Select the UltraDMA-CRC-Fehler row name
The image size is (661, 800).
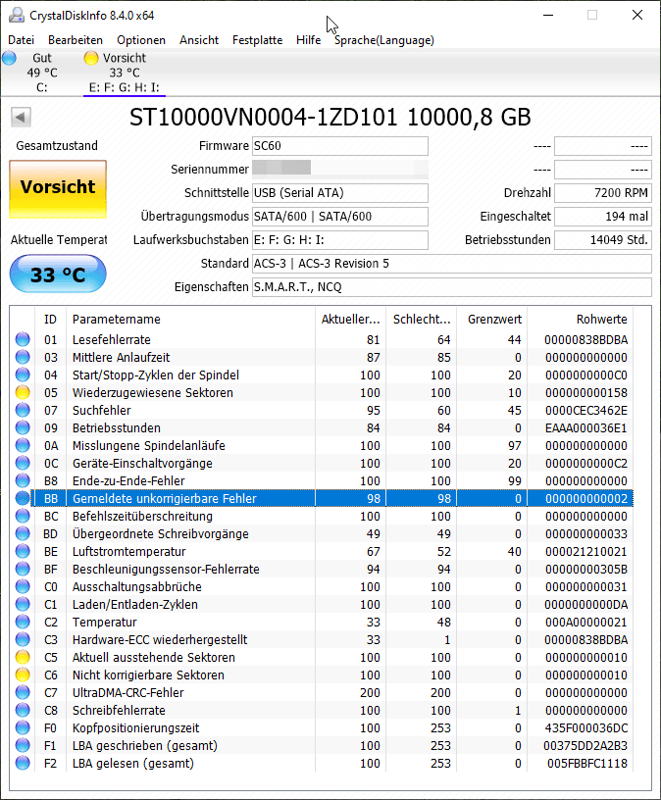coord(127,692)
